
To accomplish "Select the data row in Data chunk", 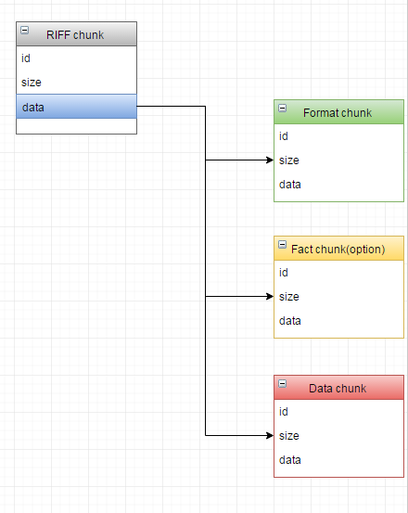I will (x=339, y=460).
